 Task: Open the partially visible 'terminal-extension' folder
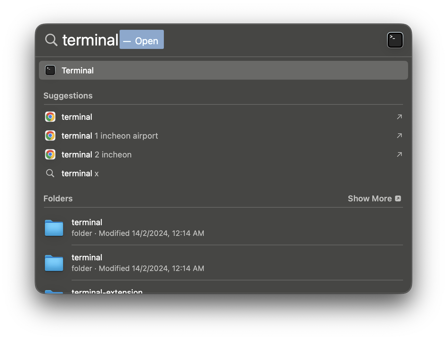[107, 291]
